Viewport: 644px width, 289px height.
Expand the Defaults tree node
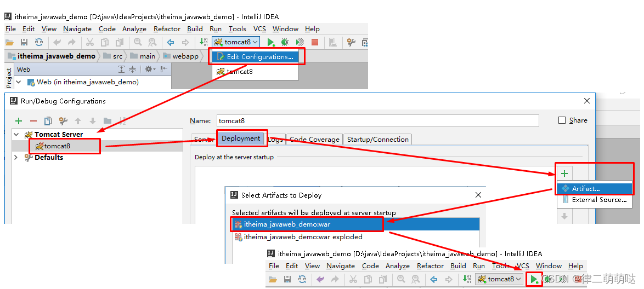pyautogui.click(x=16, y=158)
